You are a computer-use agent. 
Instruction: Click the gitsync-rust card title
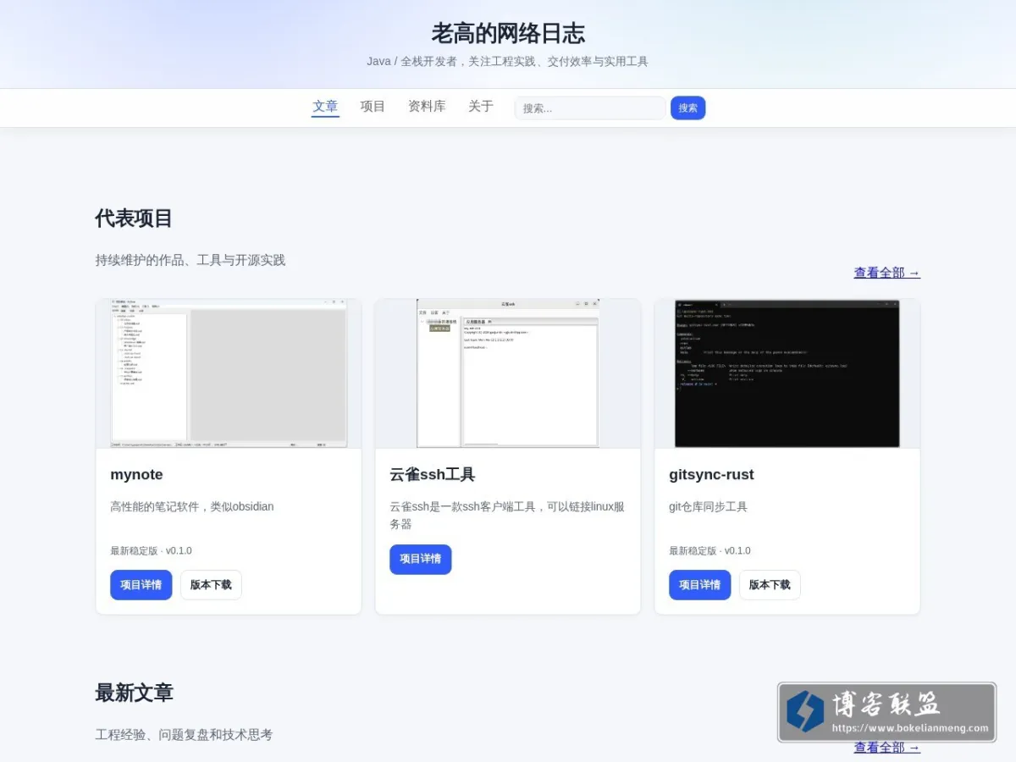[x=711, y=474]
